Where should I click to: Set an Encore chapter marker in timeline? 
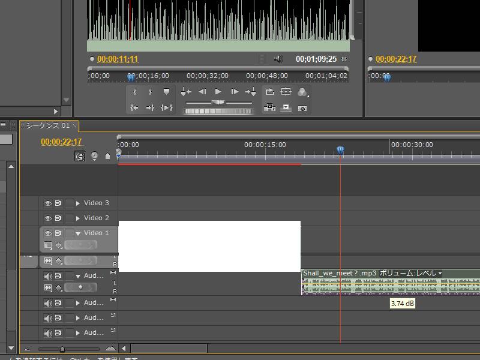click(94, 156)
